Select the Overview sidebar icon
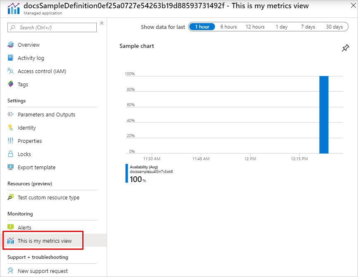Viewport: 358px width, 277px height. point(10,45)
